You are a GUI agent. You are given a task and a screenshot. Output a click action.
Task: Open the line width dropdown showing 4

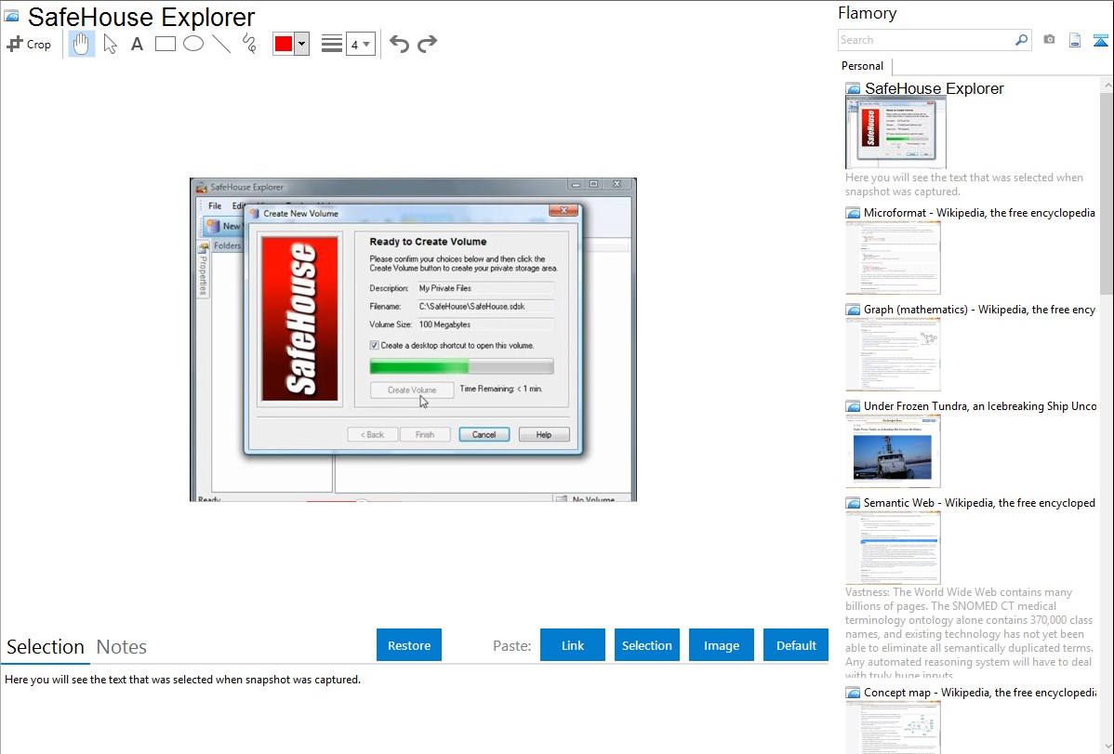pyautogui.click(x=361, y=44)
